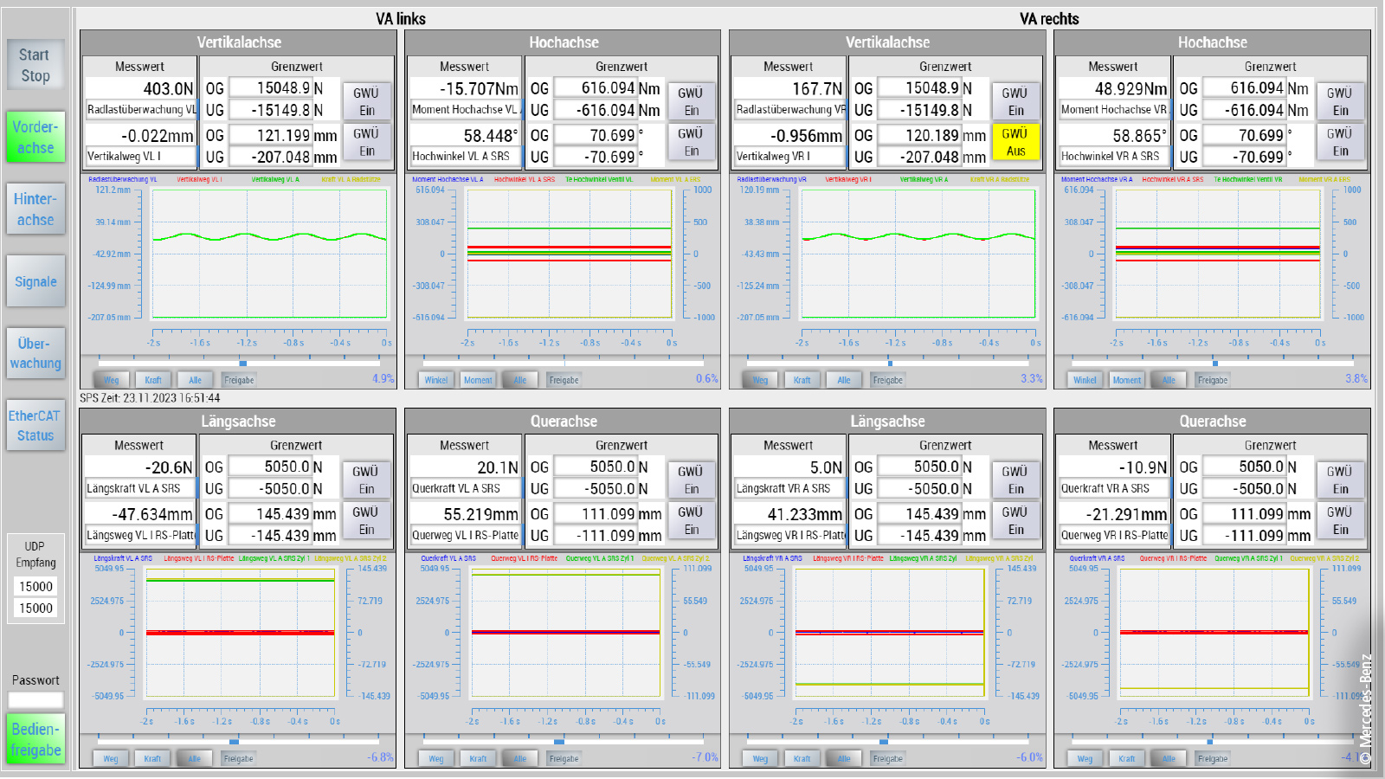
Task: Open the Signale page
Action: click(x=35, y=281)
